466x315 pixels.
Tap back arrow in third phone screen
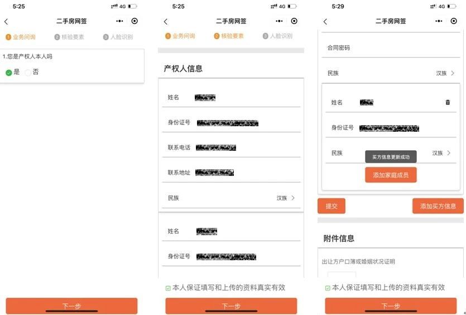[325, 21]
